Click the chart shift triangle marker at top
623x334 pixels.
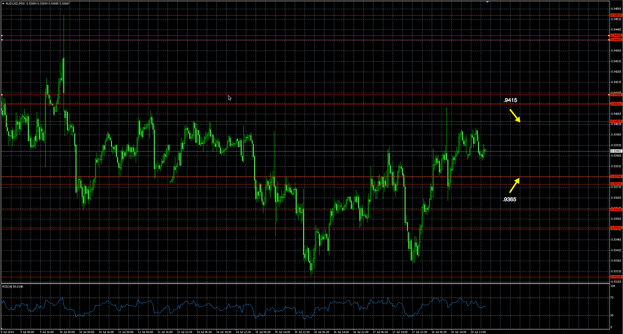487,2
